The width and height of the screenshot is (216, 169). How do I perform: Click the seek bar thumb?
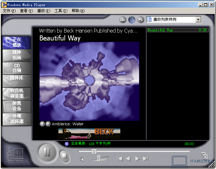tap(94, 151)
